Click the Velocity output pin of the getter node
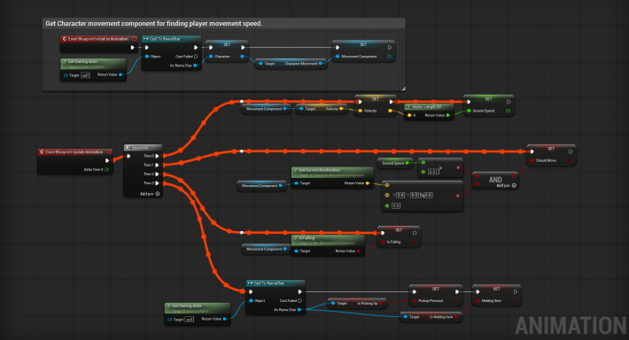 pos(341,109)
